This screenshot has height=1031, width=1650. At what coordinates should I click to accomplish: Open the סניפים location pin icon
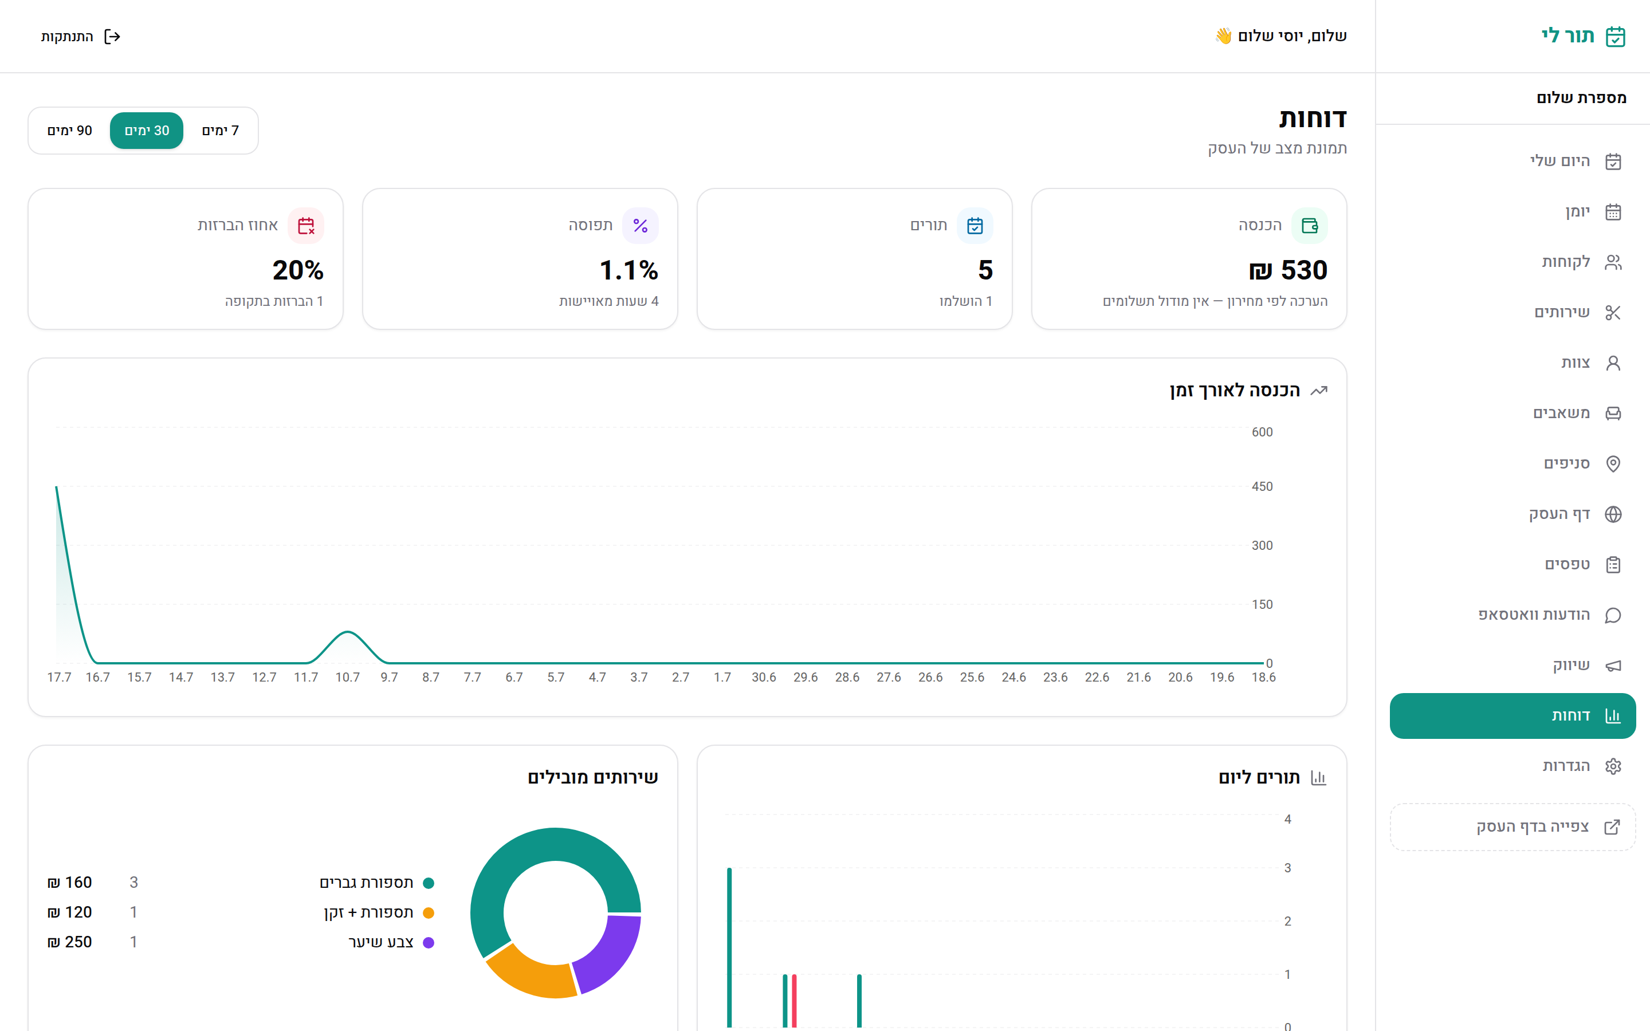(1613, 464)
